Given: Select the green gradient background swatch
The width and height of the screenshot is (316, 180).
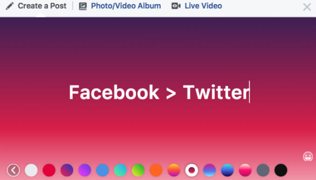Looking at the screenshot, I should 138,170.
